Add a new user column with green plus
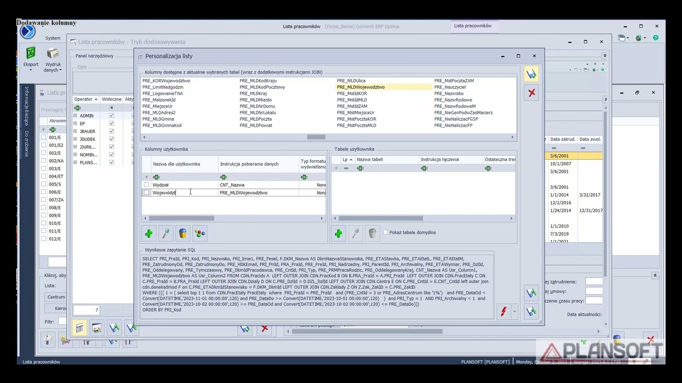This screenshot has width=682, height=383. pos(149,234)
